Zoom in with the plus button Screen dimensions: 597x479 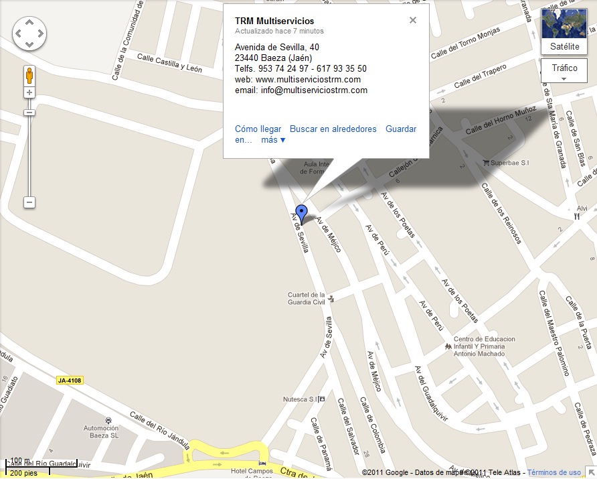[29, 92]
